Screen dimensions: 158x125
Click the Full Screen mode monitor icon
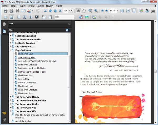click(x=37, y=17)
